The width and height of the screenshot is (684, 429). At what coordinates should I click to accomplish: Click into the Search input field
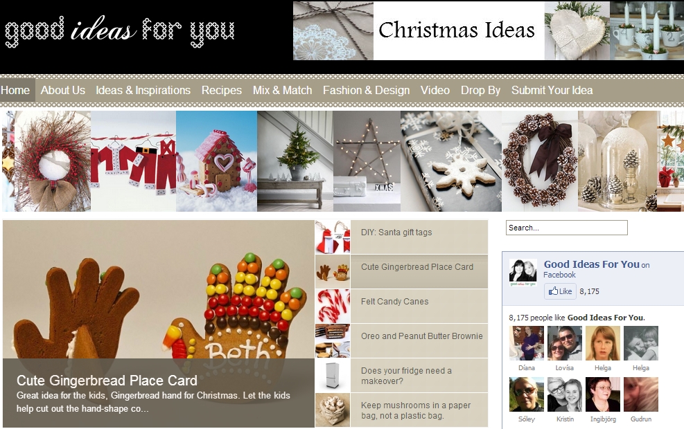567,228
